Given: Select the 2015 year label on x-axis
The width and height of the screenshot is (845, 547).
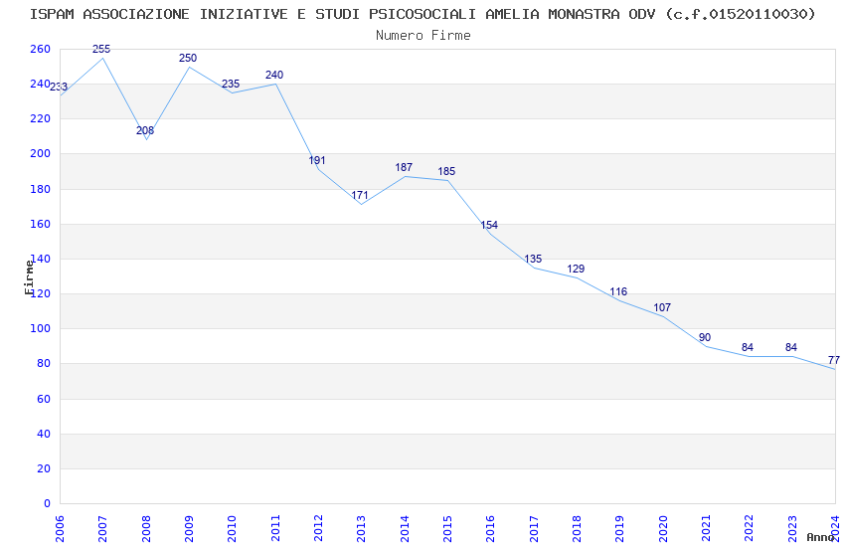Looking at the screenshot, I should pyautogui.click(x=447, y=529).
